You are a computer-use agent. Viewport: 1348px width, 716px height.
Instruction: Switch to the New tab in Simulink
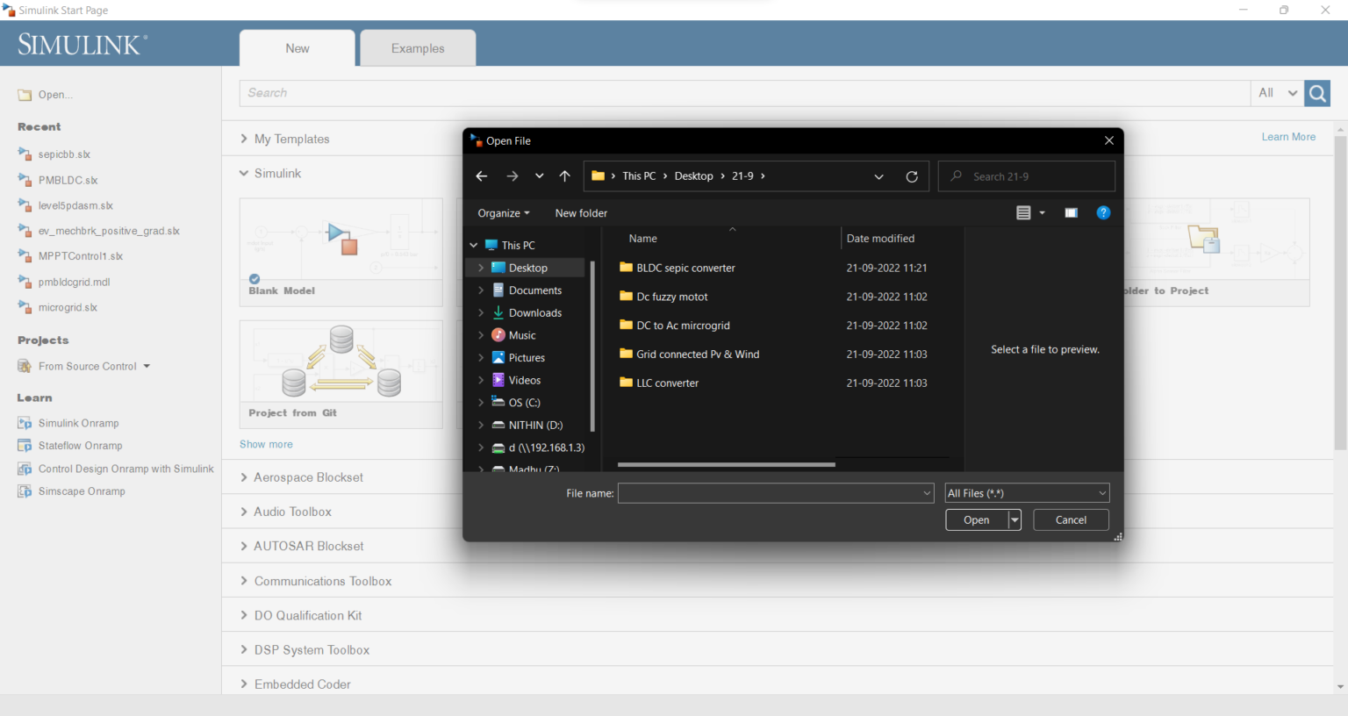[x=298, y=48]
